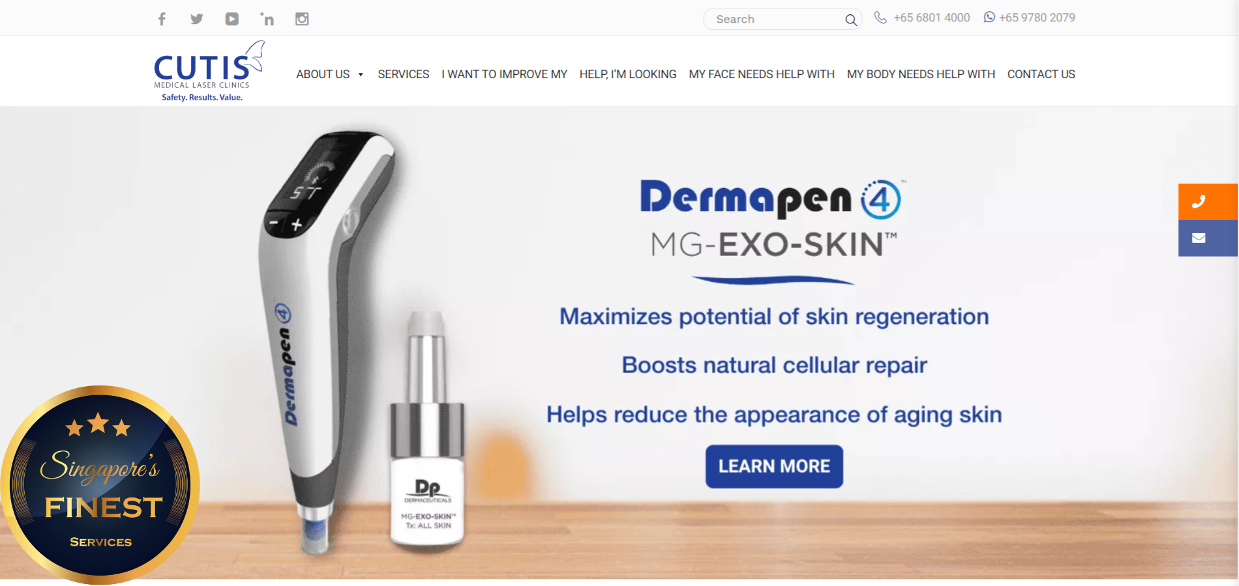
Task: Click the search magnifier icon
Action: tap(851, 20)
